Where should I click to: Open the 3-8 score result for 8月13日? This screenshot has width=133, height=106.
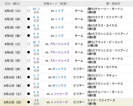pos(36,100)
